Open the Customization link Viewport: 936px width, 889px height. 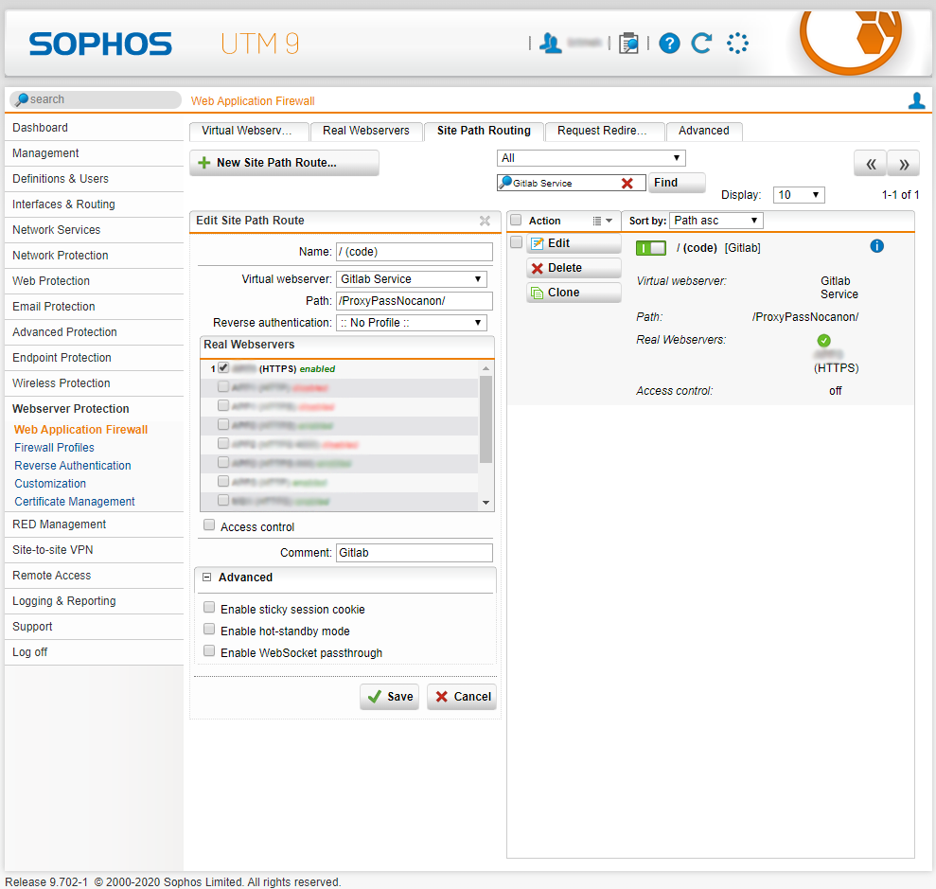click(50, 484)
